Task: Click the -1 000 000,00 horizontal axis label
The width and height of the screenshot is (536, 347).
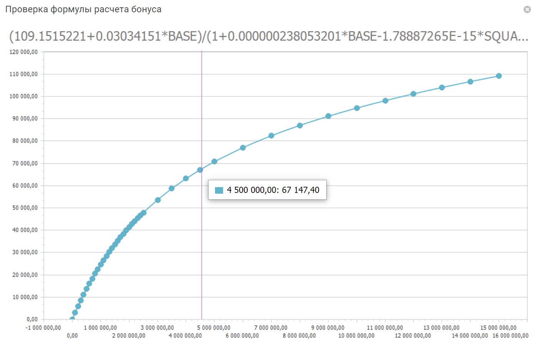Action: point(43,328)
